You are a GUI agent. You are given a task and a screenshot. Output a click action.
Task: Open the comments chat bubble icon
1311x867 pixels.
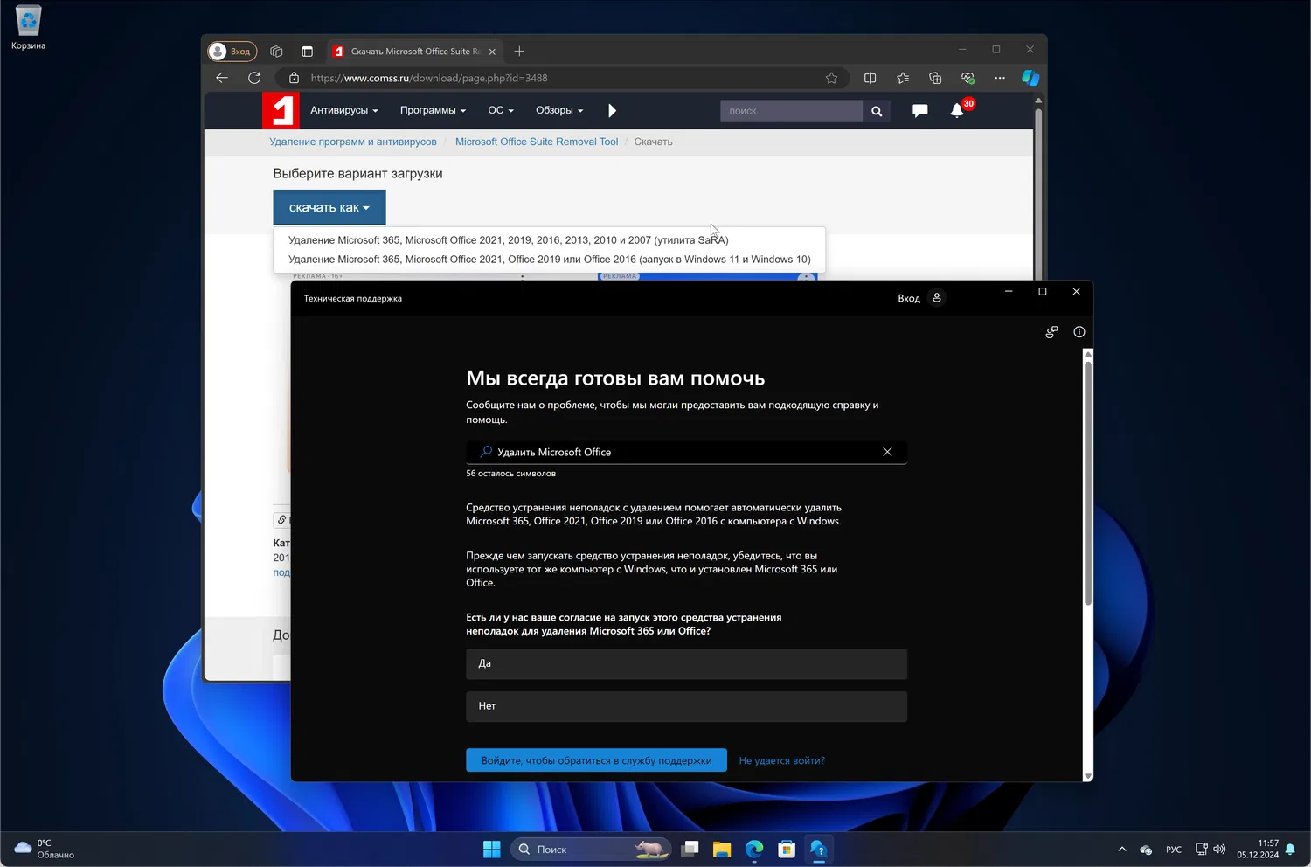click(919, 111)
